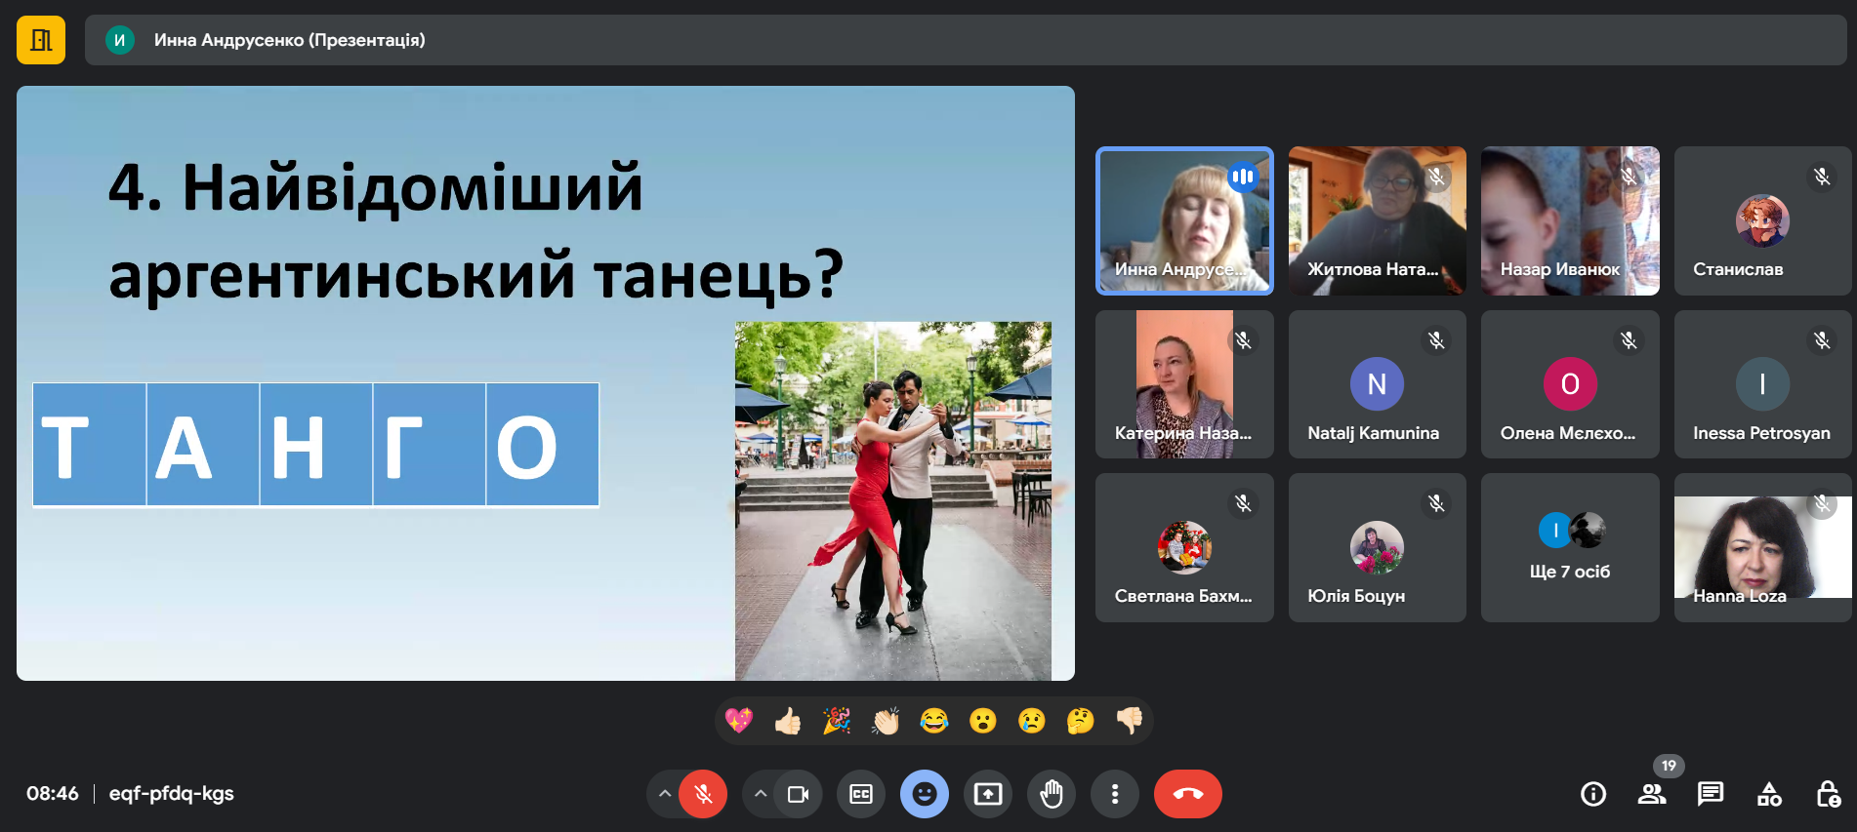Open meeting details info icon
Screen dimensions: 1857x832
pos(1592,794)
